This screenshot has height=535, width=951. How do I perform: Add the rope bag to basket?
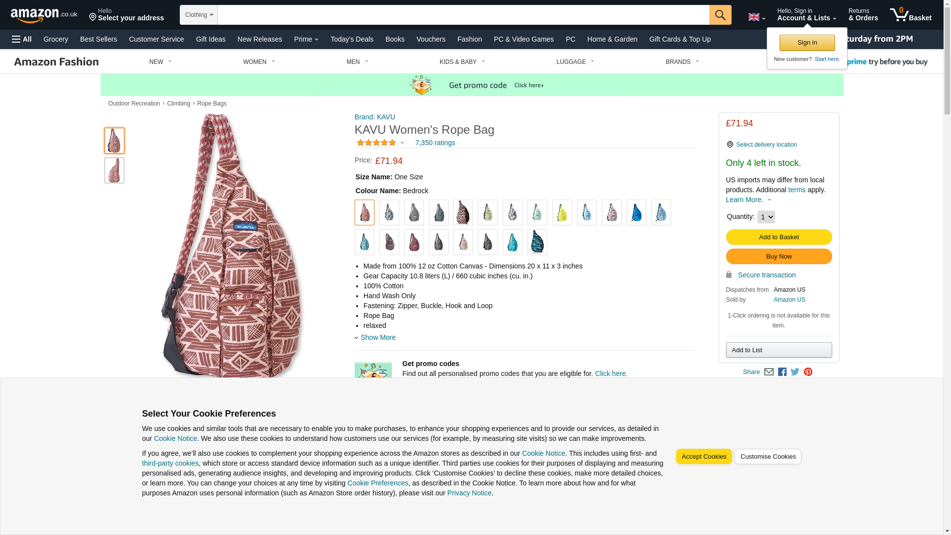[779, 237]
